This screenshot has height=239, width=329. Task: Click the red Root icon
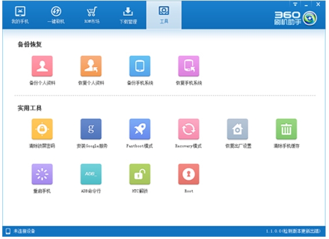point(188,174)
